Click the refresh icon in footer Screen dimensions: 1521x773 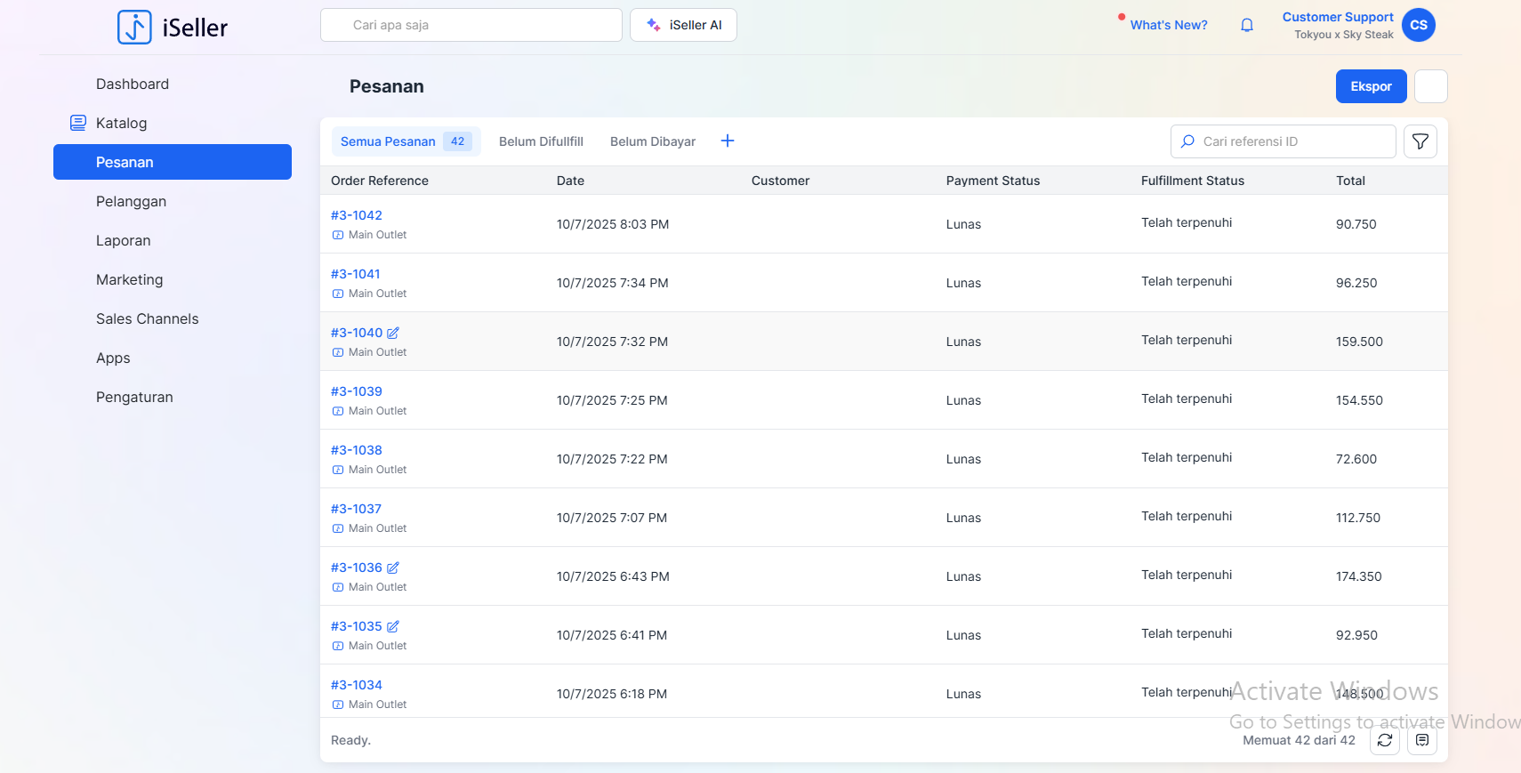tap(1385, 740)
